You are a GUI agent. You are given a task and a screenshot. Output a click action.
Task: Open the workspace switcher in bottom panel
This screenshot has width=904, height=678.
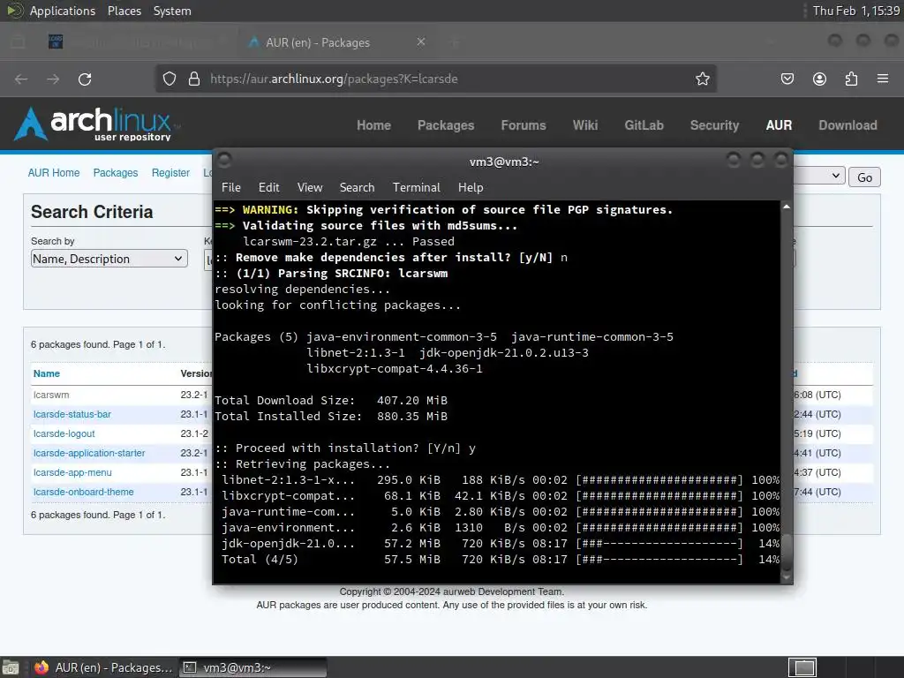pos(802,667)
